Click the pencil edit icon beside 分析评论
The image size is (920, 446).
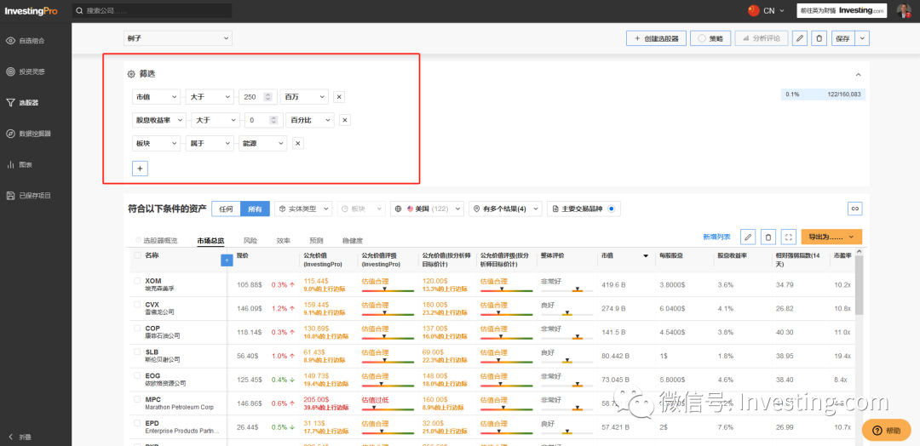click(800, 38)
